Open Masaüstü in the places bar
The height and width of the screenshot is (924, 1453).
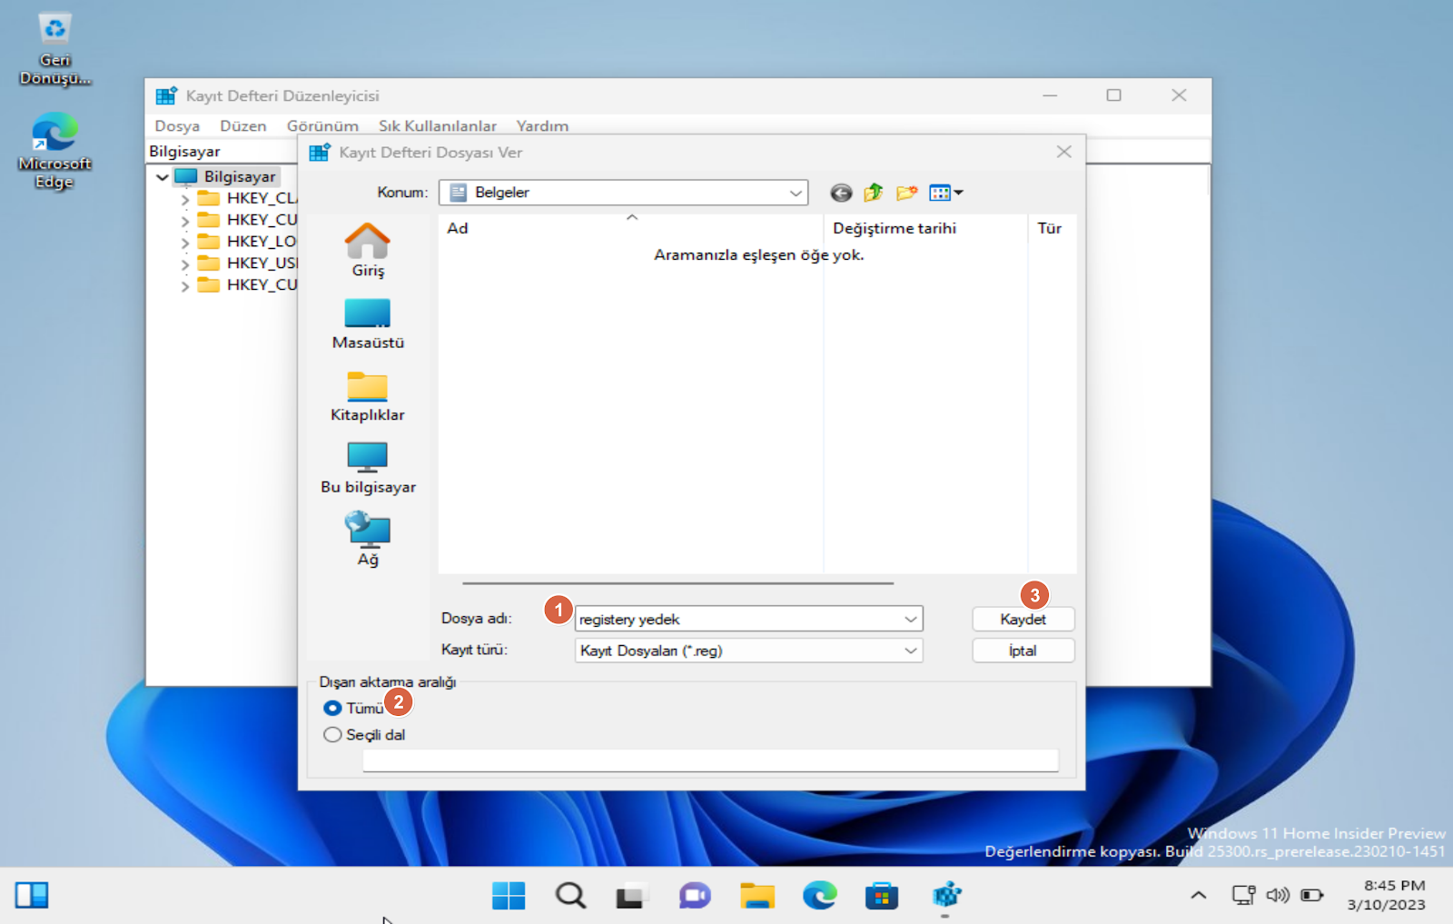(368, 323)
